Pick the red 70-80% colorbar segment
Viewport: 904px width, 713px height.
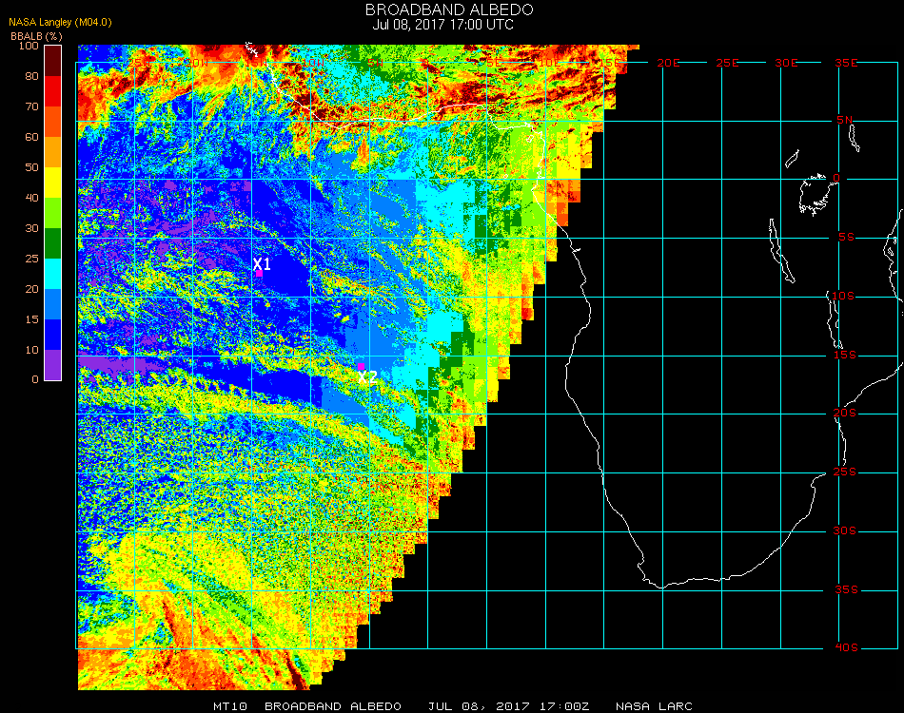tap(53, 90)
